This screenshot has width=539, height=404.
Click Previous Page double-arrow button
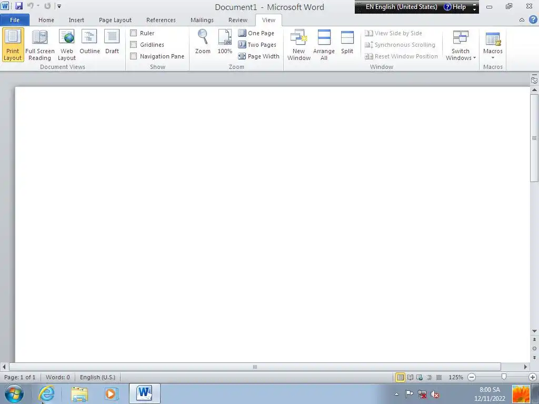point(534,339)
